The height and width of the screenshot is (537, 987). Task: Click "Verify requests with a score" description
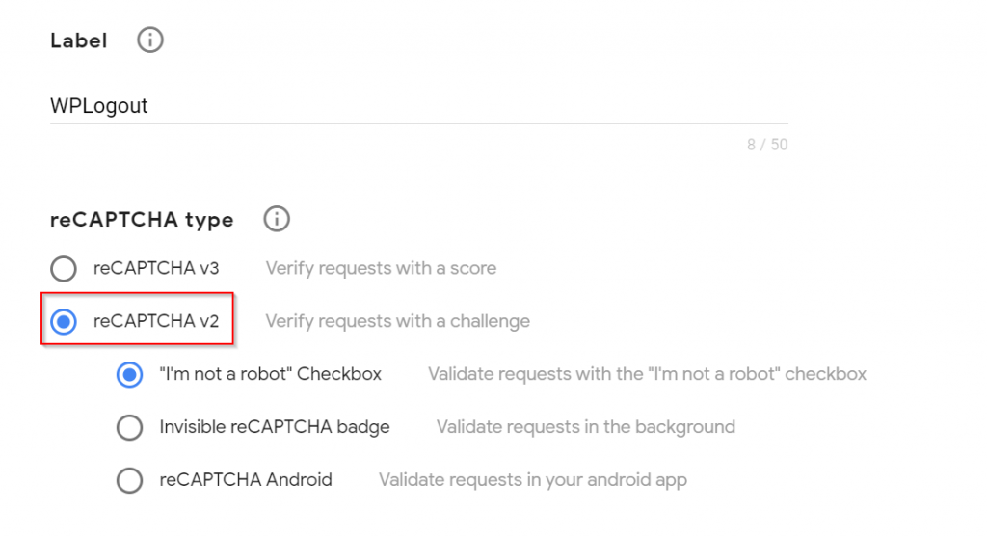point(381,268)
